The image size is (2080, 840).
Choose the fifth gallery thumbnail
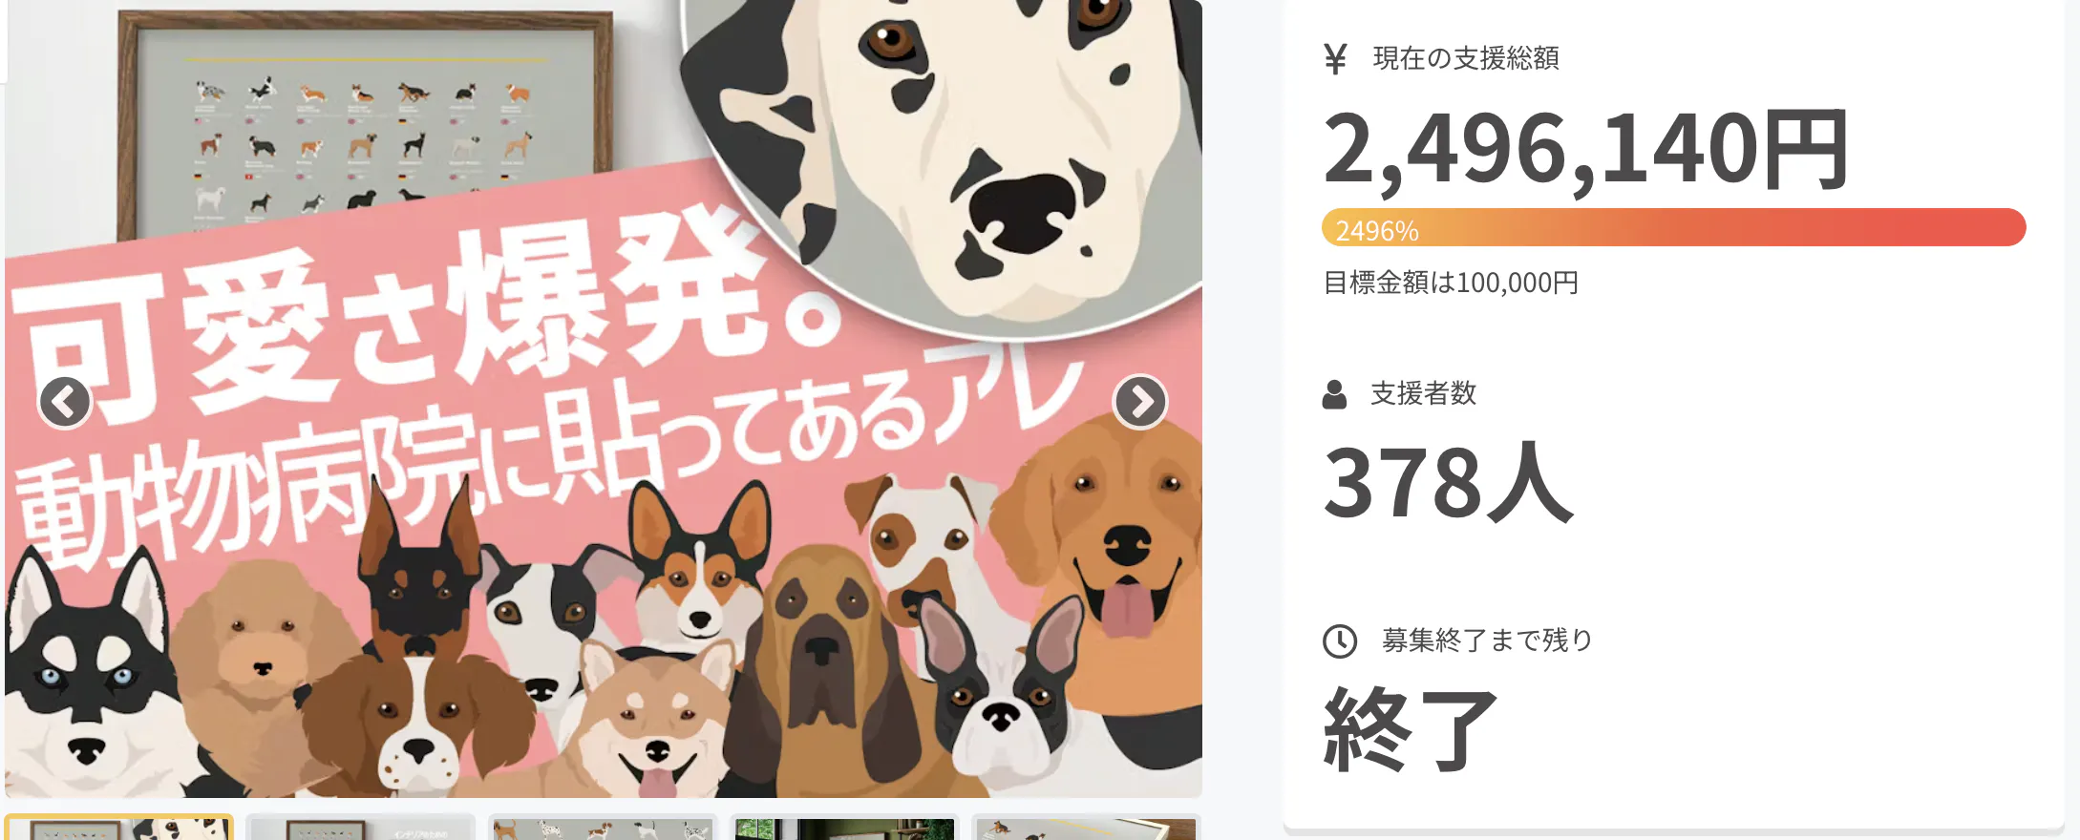click(1086, 828)
